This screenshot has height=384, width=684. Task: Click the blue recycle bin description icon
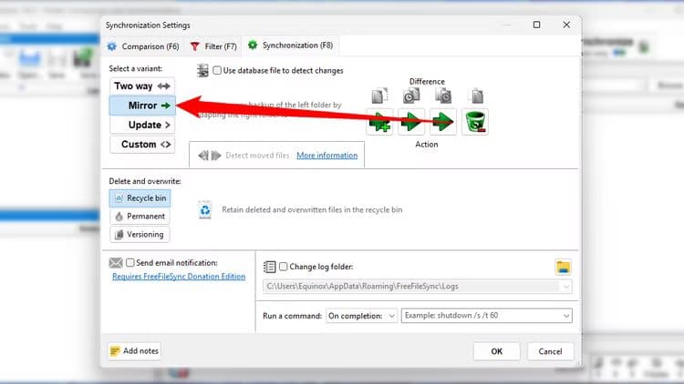pos(205,210)
